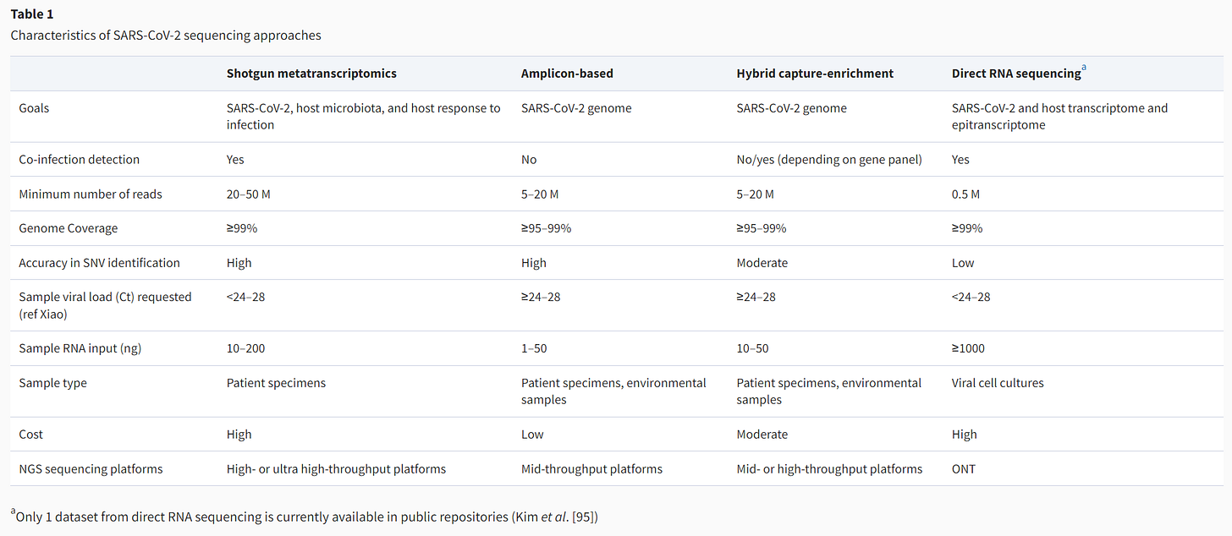Click the Cost row label
This screenshot has width=1232, height=536.
pos(30,435)
